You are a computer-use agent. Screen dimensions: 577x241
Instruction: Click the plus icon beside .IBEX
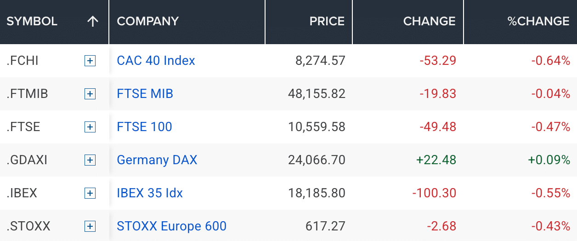pos(90,193)
